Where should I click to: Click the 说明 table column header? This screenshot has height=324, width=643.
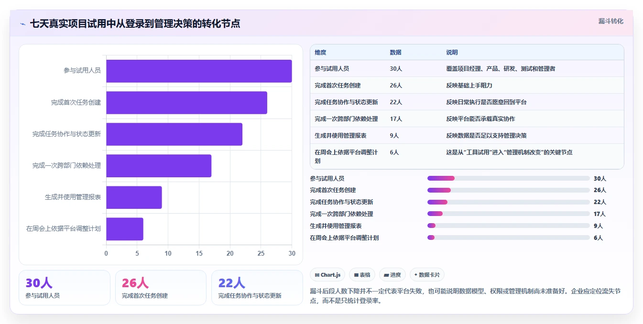click(452, 53)
